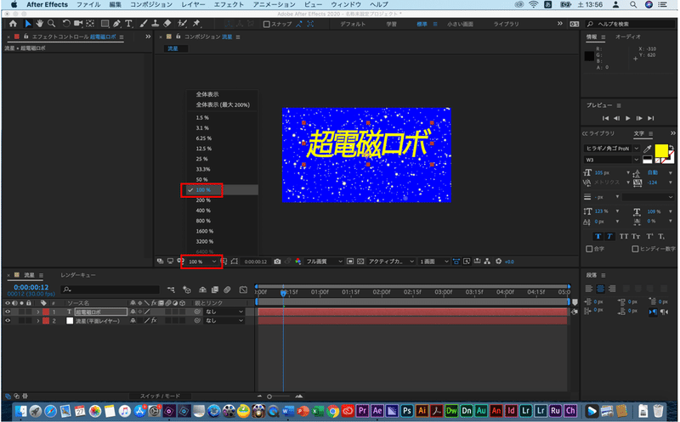Viewport: 680px width, 422px height.
Task: Open parent dropdown なし for 超電磁ロボ layer
Action: click(x=224, y=312)
